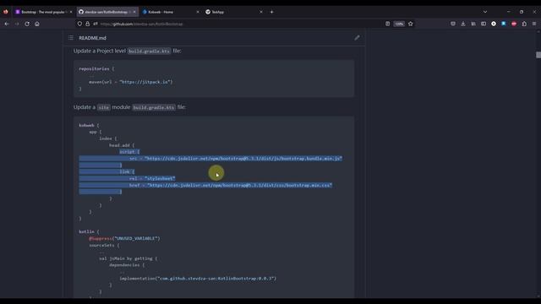Screen dimensions: 541x304
Task: Edit README.md with the pencil icon
Action: point(357,37)
